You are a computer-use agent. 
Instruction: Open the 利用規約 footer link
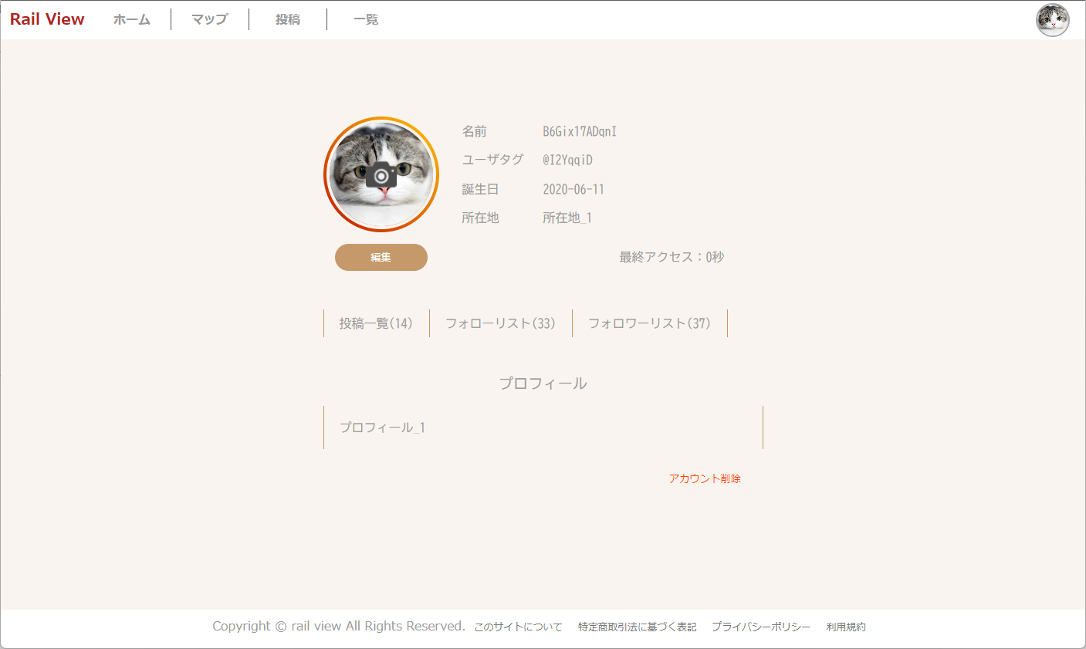point(846,627)
